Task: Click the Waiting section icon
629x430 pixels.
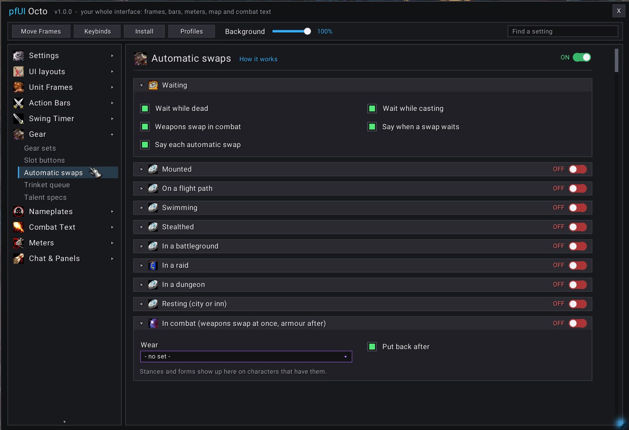Action: [153, 85]
